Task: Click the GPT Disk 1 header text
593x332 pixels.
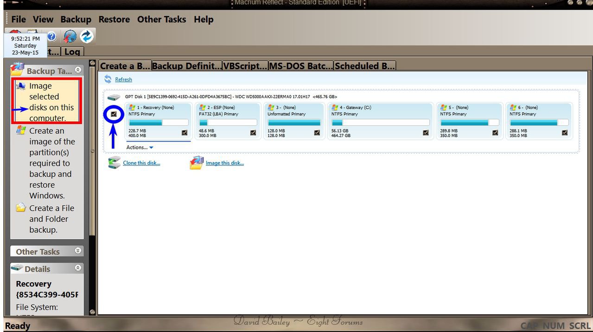Action: click(x=231, y=97)
